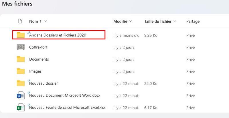
Task: Open Anciens Dossiers et Fichiers 2020
Action: click(x=58, y=35)
